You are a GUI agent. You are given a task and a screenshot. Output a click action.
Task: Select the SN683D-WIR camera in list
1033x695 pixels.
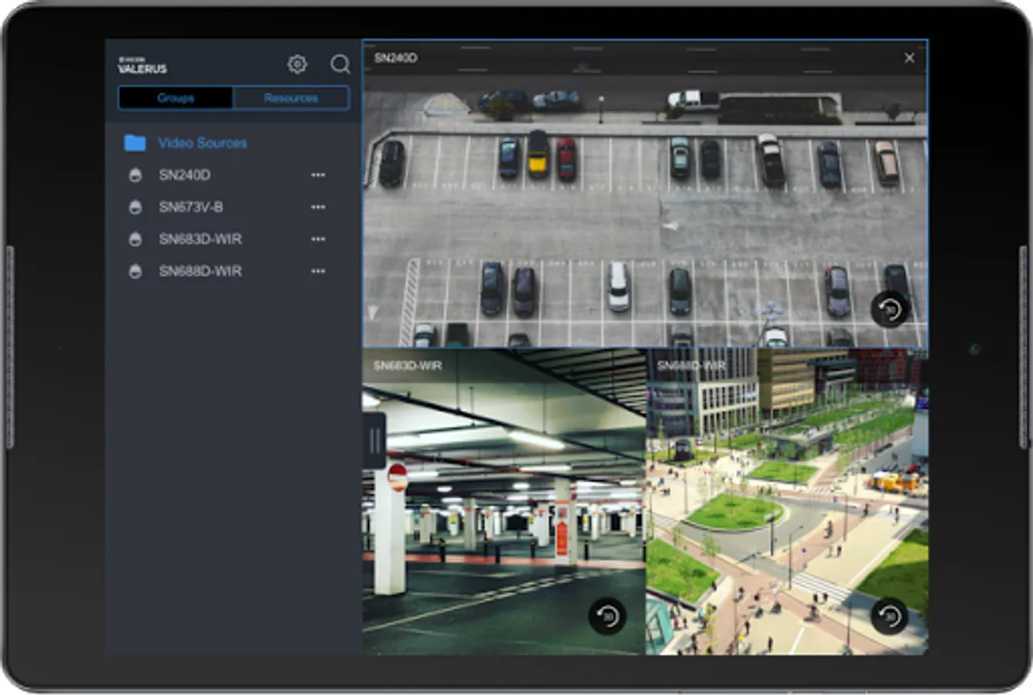200,239
